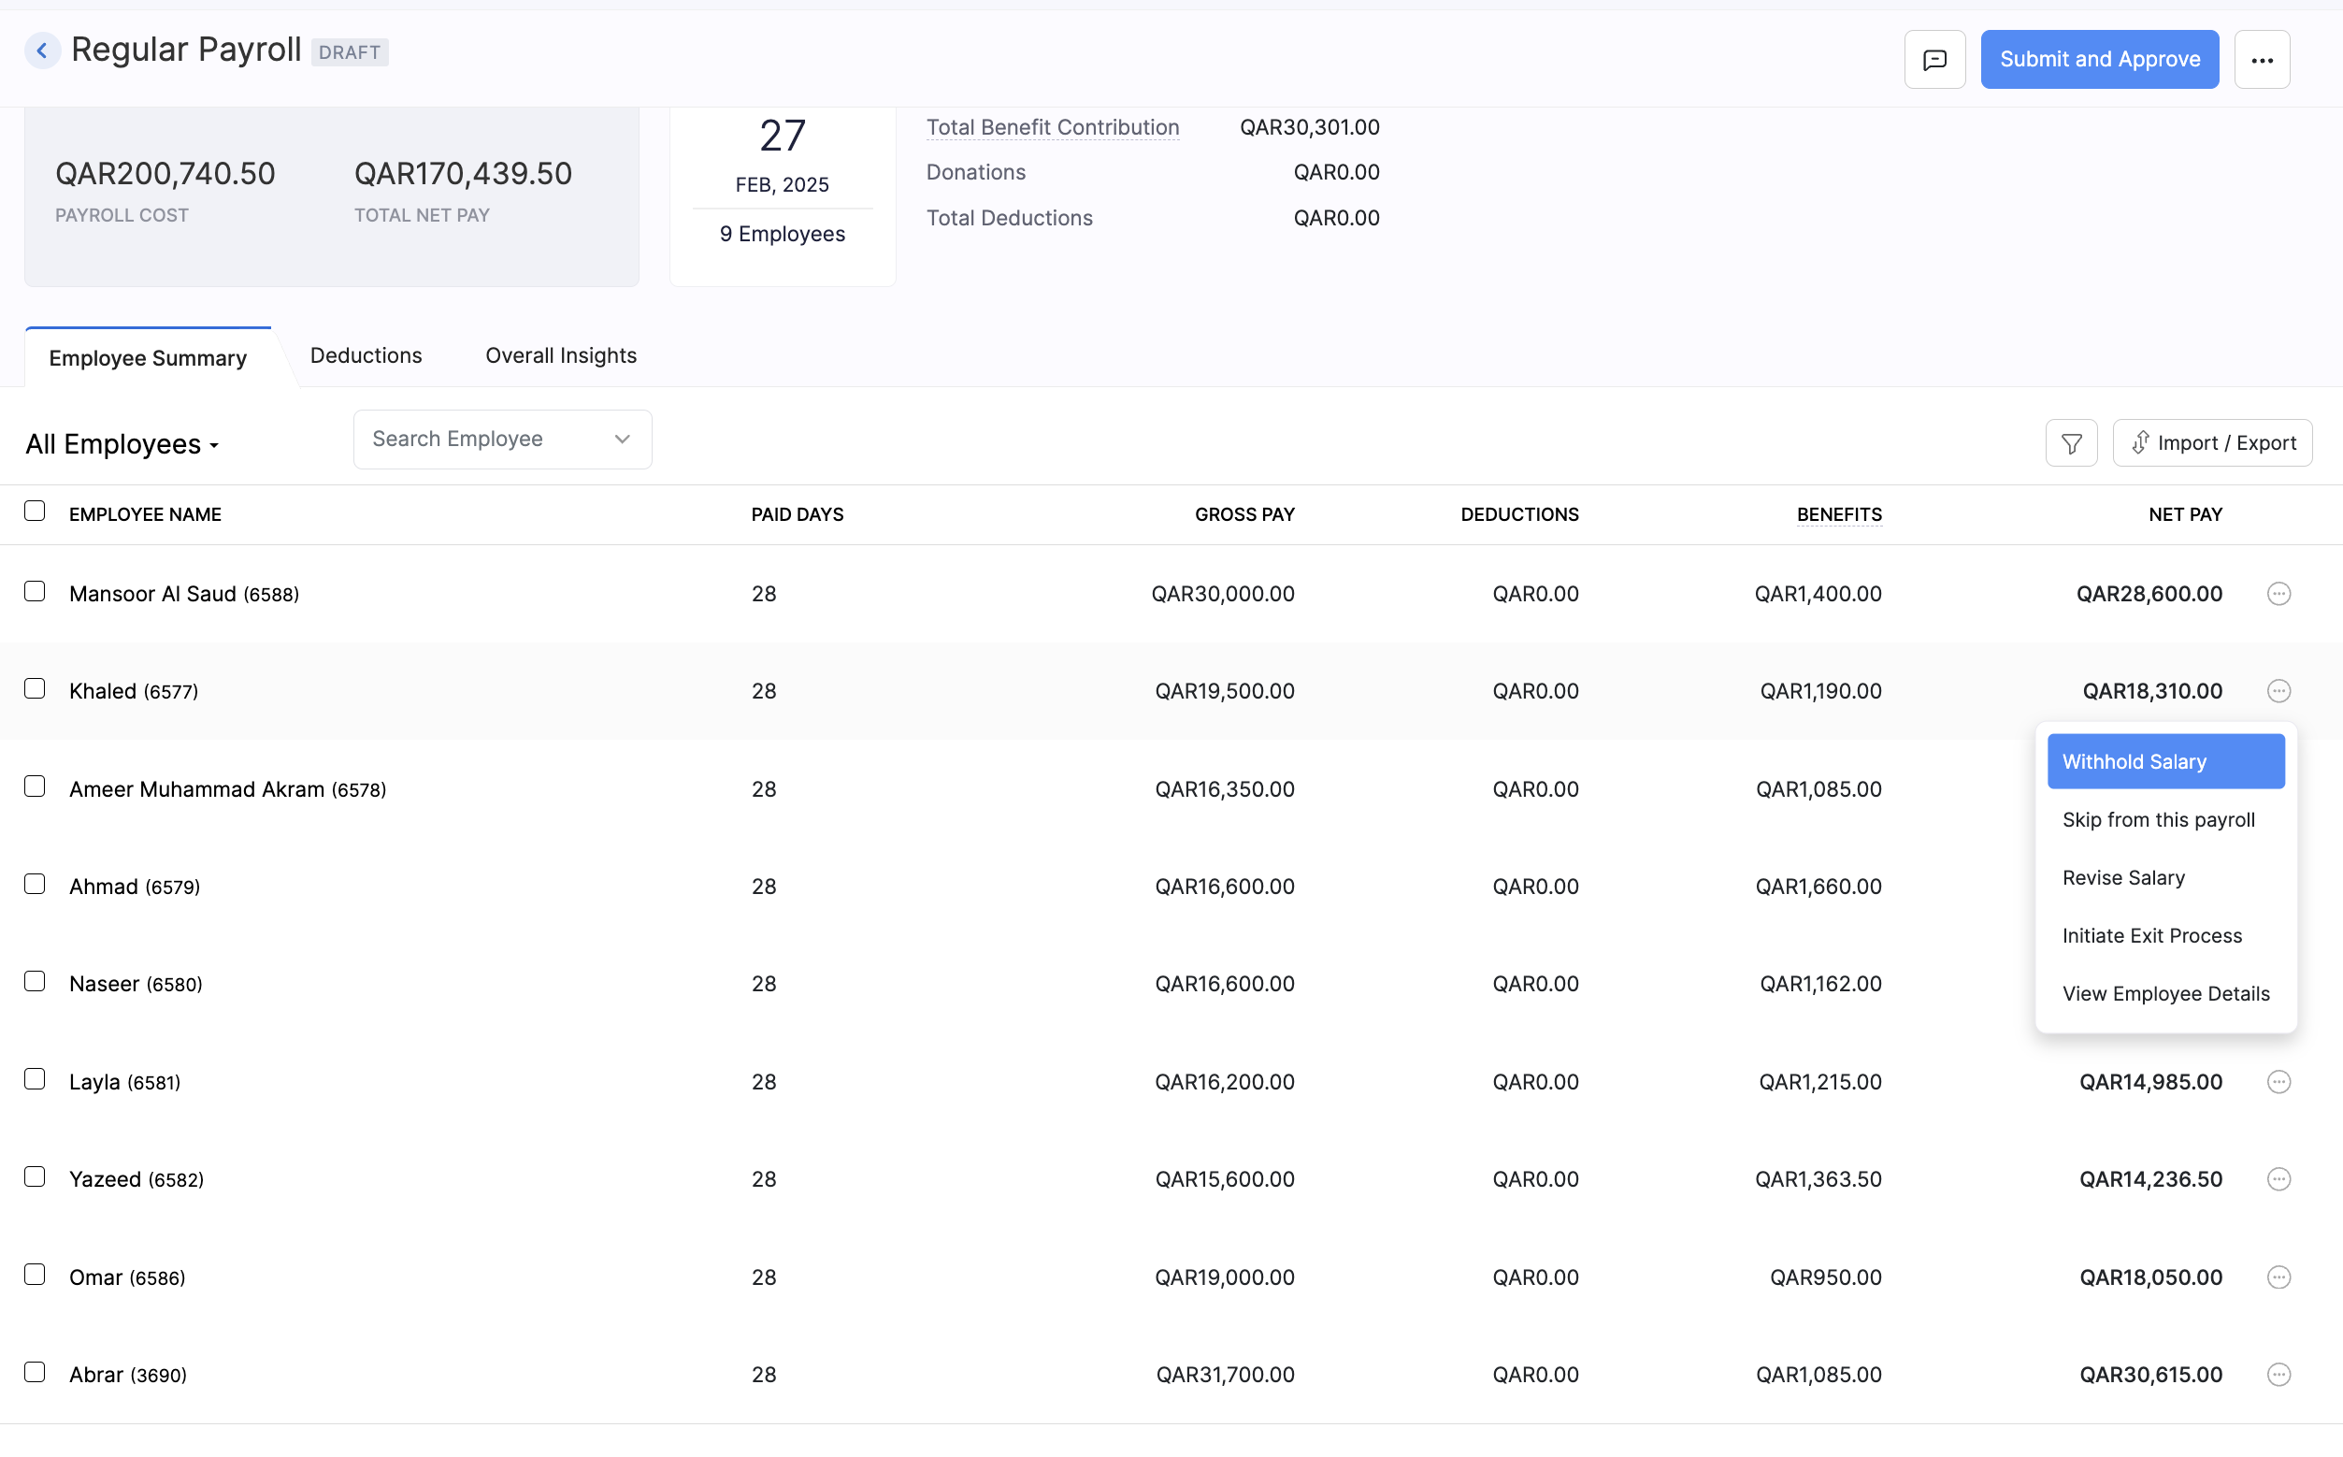Click the Submit and Approve button

tap(2099, 59)
